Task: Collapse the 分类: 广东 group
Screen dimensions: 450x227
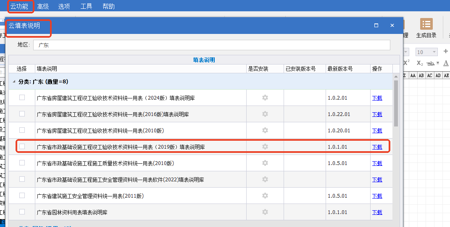Action: 14,82
